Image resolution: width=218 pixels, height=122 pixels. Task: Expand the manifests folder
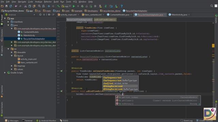click(8, 22)
